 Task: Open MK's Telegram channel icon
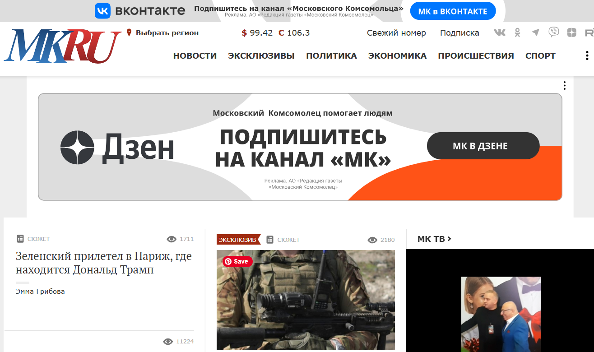point(535,32)
